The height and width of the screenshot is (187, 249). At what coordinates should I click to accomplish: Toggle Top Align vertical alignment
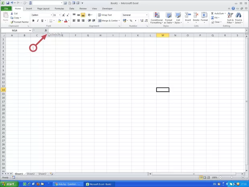pos(74,15)
